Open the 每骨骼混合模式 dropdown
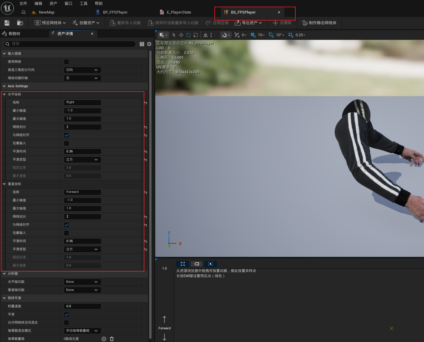Image resolution: width=424 pixels, height=342 pixels. pyautogui.click(x=82, y=331)
